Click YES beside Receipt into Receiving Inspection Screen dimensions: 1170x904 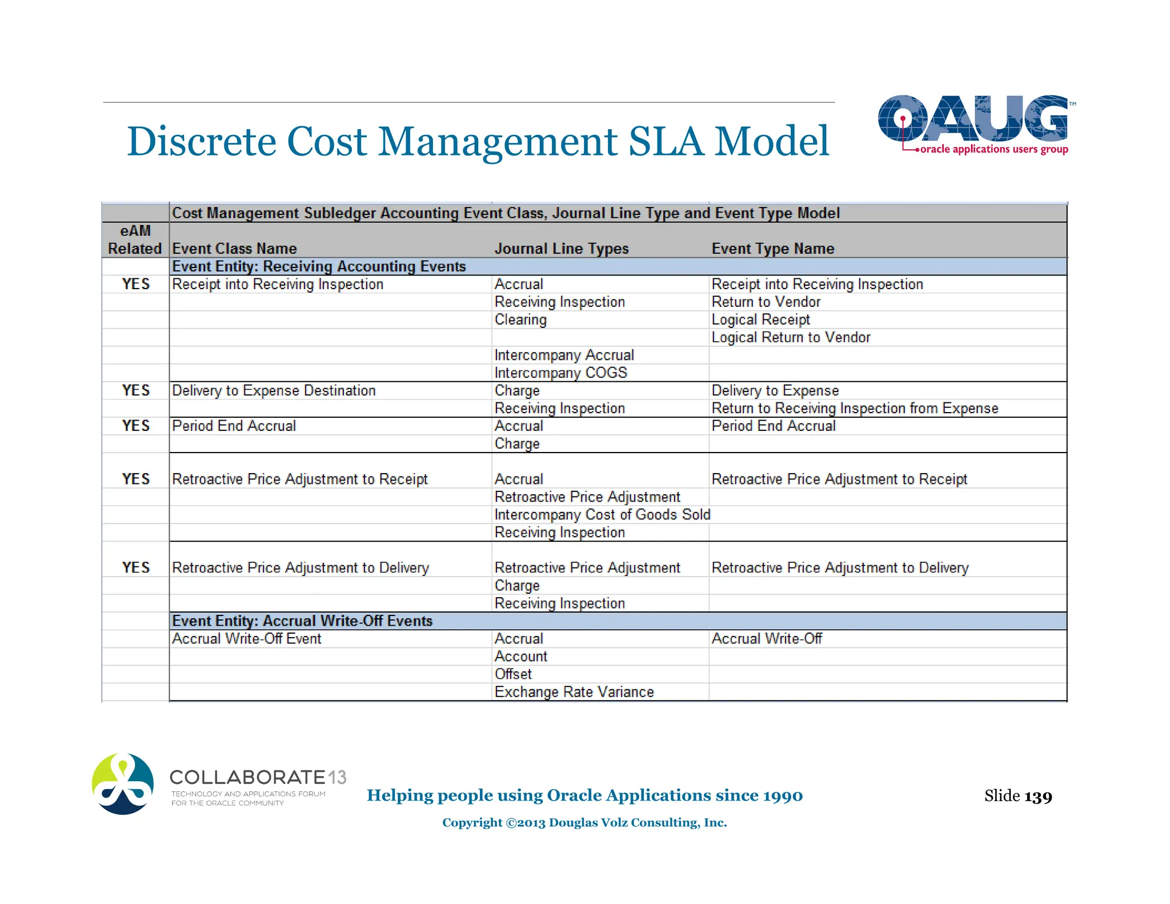tap(136, 284)
